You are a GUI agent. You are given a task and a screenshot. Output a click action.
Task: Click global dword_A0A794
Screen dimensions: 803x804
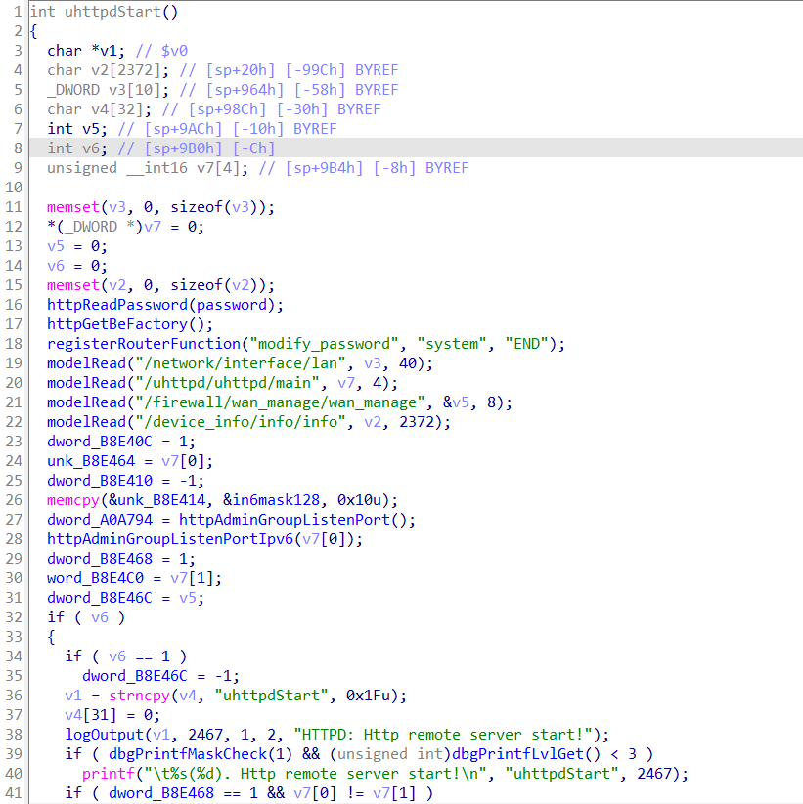pos(100,520)
